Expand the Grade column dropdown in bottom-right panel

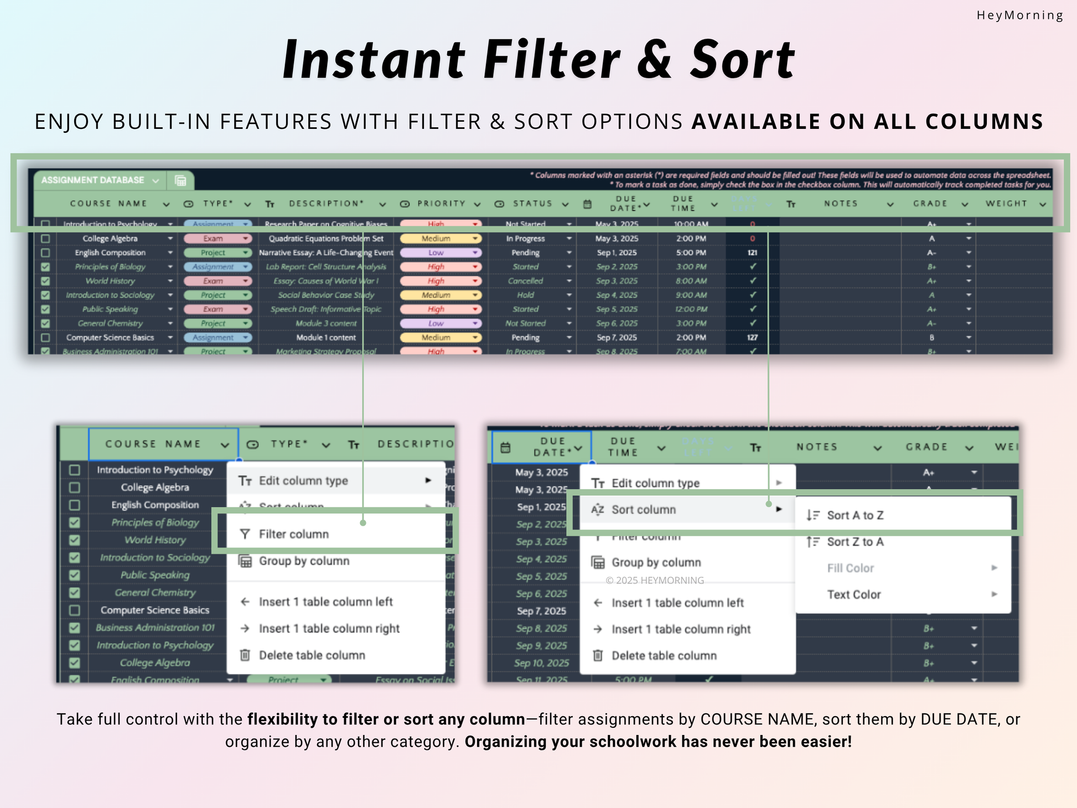969,448
